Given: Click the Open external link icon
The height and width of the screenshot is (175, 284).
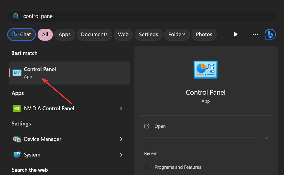Looking at the screenshot, I should click(147, 126).
